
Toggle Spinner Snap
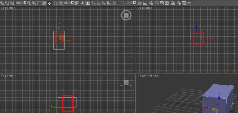point(108,3)
